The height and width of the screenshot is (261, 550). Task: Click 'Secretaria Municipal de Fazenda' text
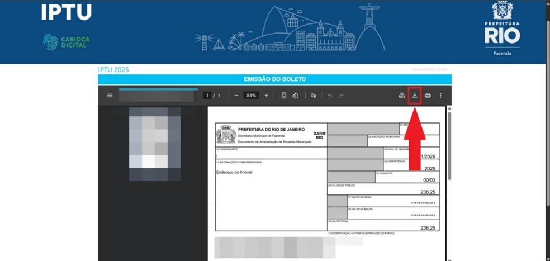pyautogui.click(x=262, y=136)
